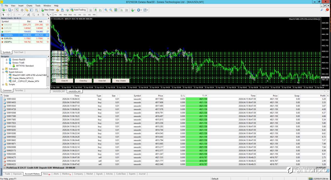Open the File menu

click(x=6, y=5)
